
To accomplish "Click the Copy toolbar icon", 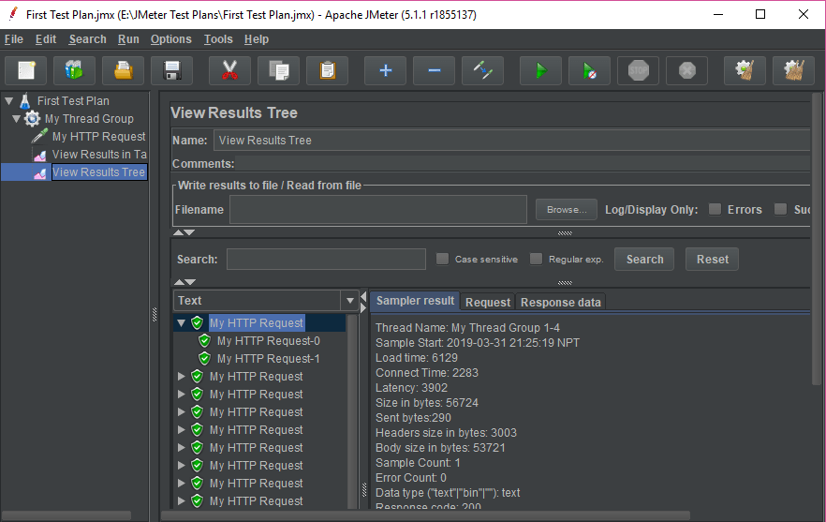I will tap(279, 70).
